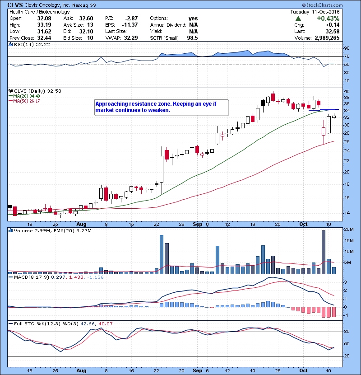Click the Prev Close 32.44 value
The image size is (361, 375).
coord(44,38)
